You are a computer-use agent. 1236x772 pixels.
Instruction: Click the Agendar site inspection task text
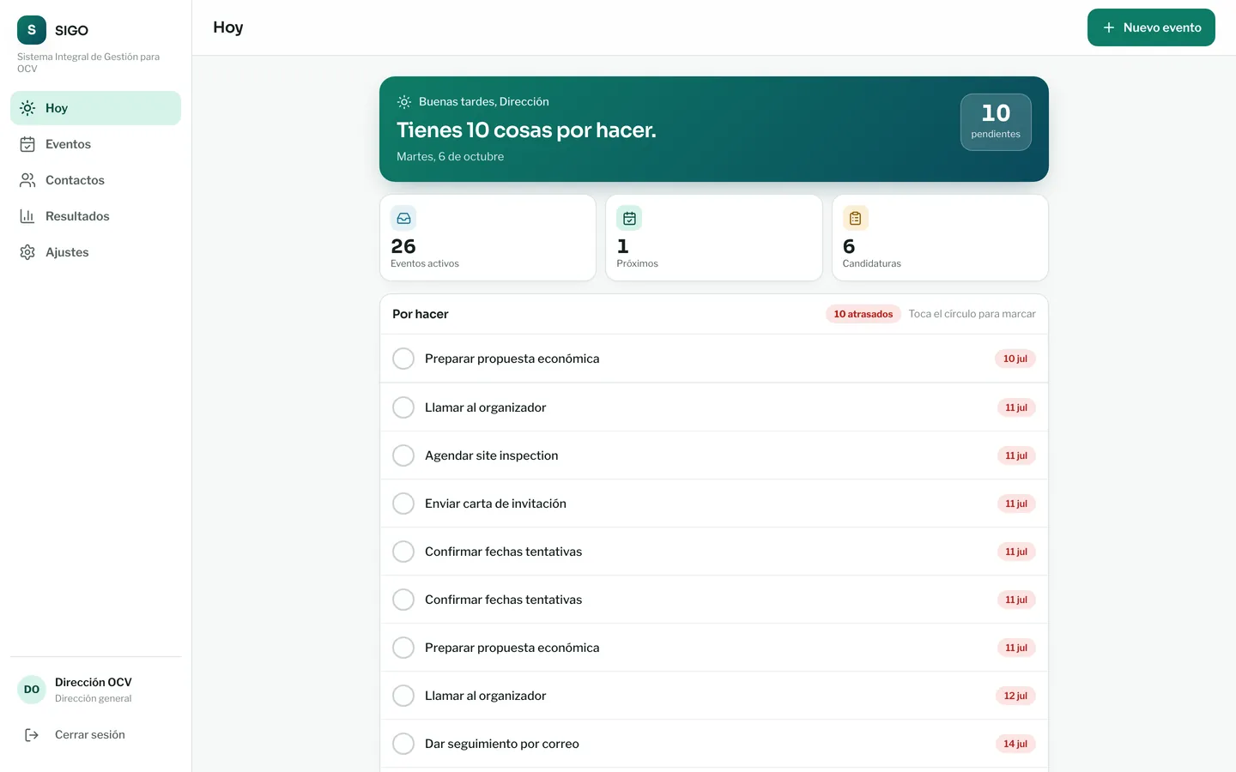pos(491,455)
